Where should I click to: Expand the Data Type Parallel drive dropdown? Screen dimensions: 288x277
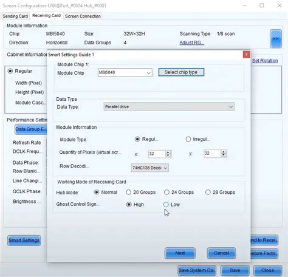[x=169, y=107]
